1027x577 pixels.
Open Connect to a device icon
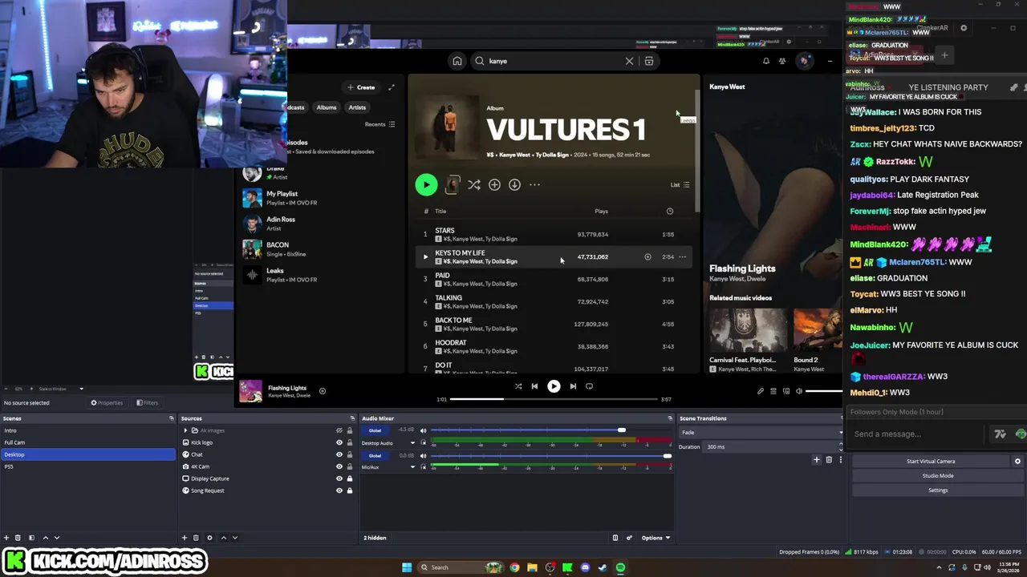pyautogui.click(x=786, y=391)
